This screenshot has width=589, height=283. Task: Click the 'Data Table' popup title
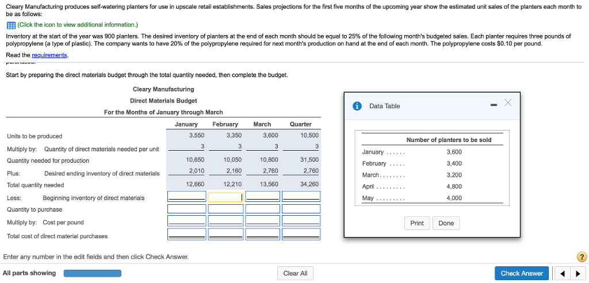[x=385, y=106]
